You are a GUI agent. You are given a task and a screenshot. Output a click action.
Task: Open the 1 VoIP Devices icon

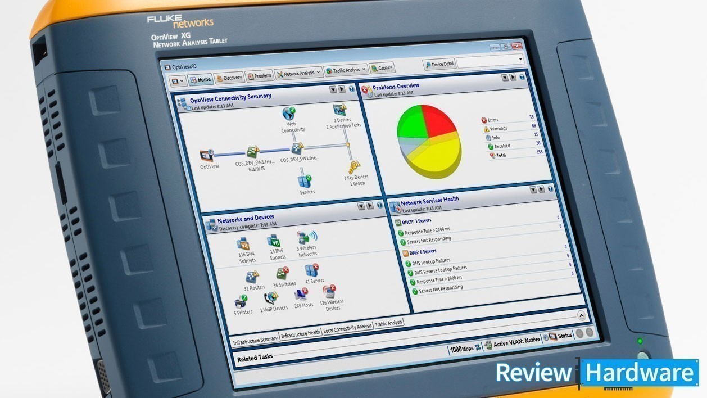pyautogui.click(x=271, y=298)
